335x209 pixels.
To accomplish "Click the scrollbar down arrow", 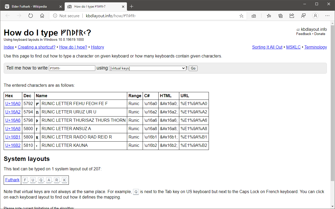I will tap(332, 207).
